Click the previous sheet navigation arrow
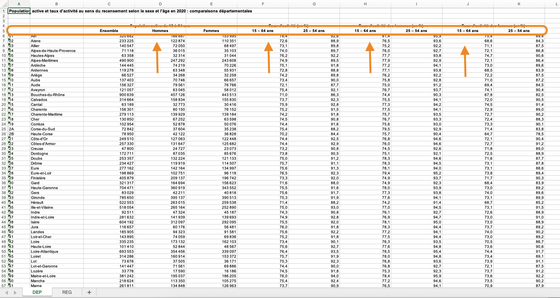This screenshot has height=298, width=560. 6,292
